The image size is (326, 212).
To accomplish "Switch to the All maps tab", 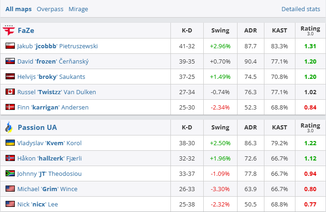I will tap(19, 9).
